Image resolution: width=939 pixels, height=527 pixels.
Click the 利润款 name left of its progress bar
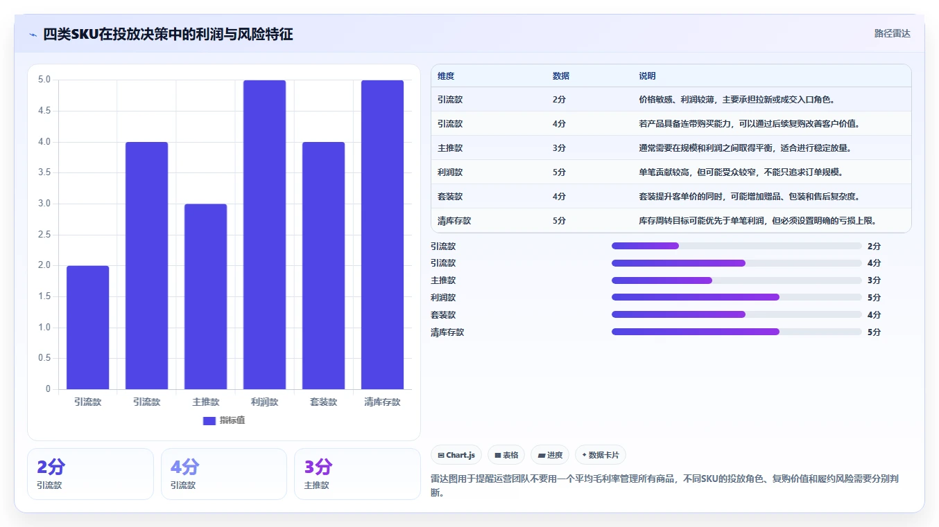click(443, 298)
